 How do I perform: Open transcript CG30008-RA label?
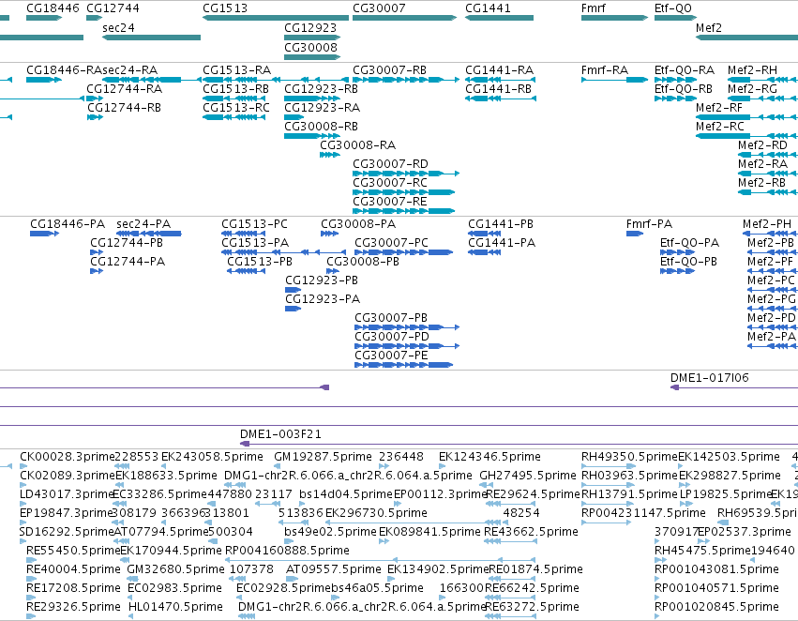point(358,145)
